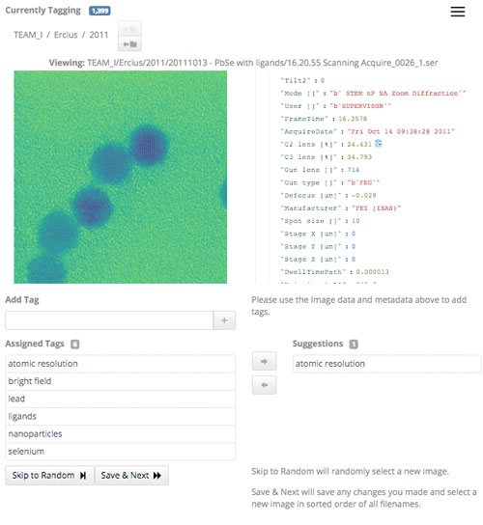Click the 'Stage X [um]' metadata entry
483x525 pixels.
(318, 234)
